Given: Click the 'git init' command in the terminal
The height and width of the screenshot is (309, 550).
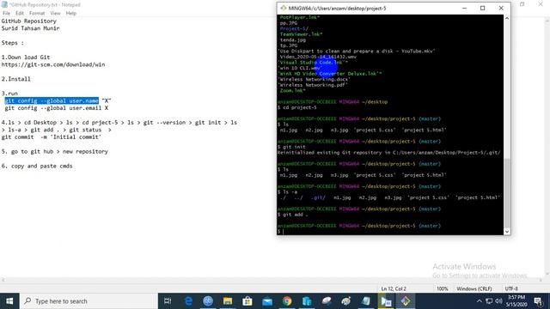Looking at the screenshot, I should pos(294,147).
